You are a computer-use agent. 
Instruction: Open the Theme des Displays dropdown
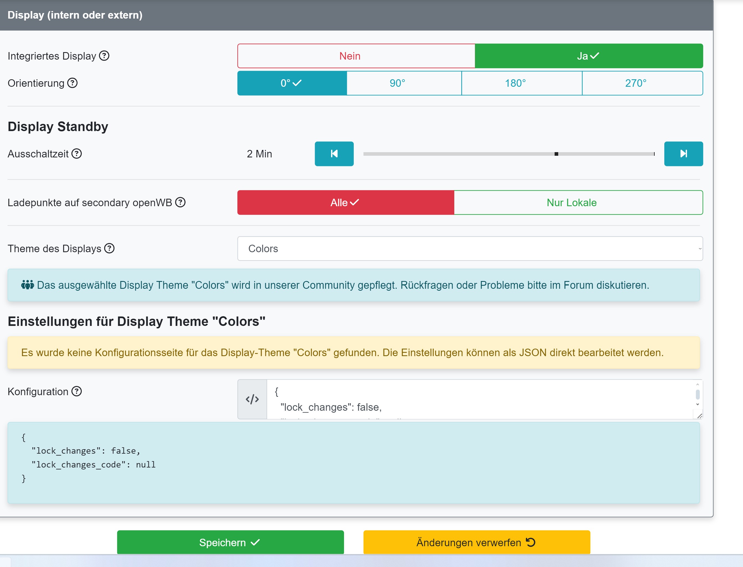pyautogui.click(x=470, y=249)
